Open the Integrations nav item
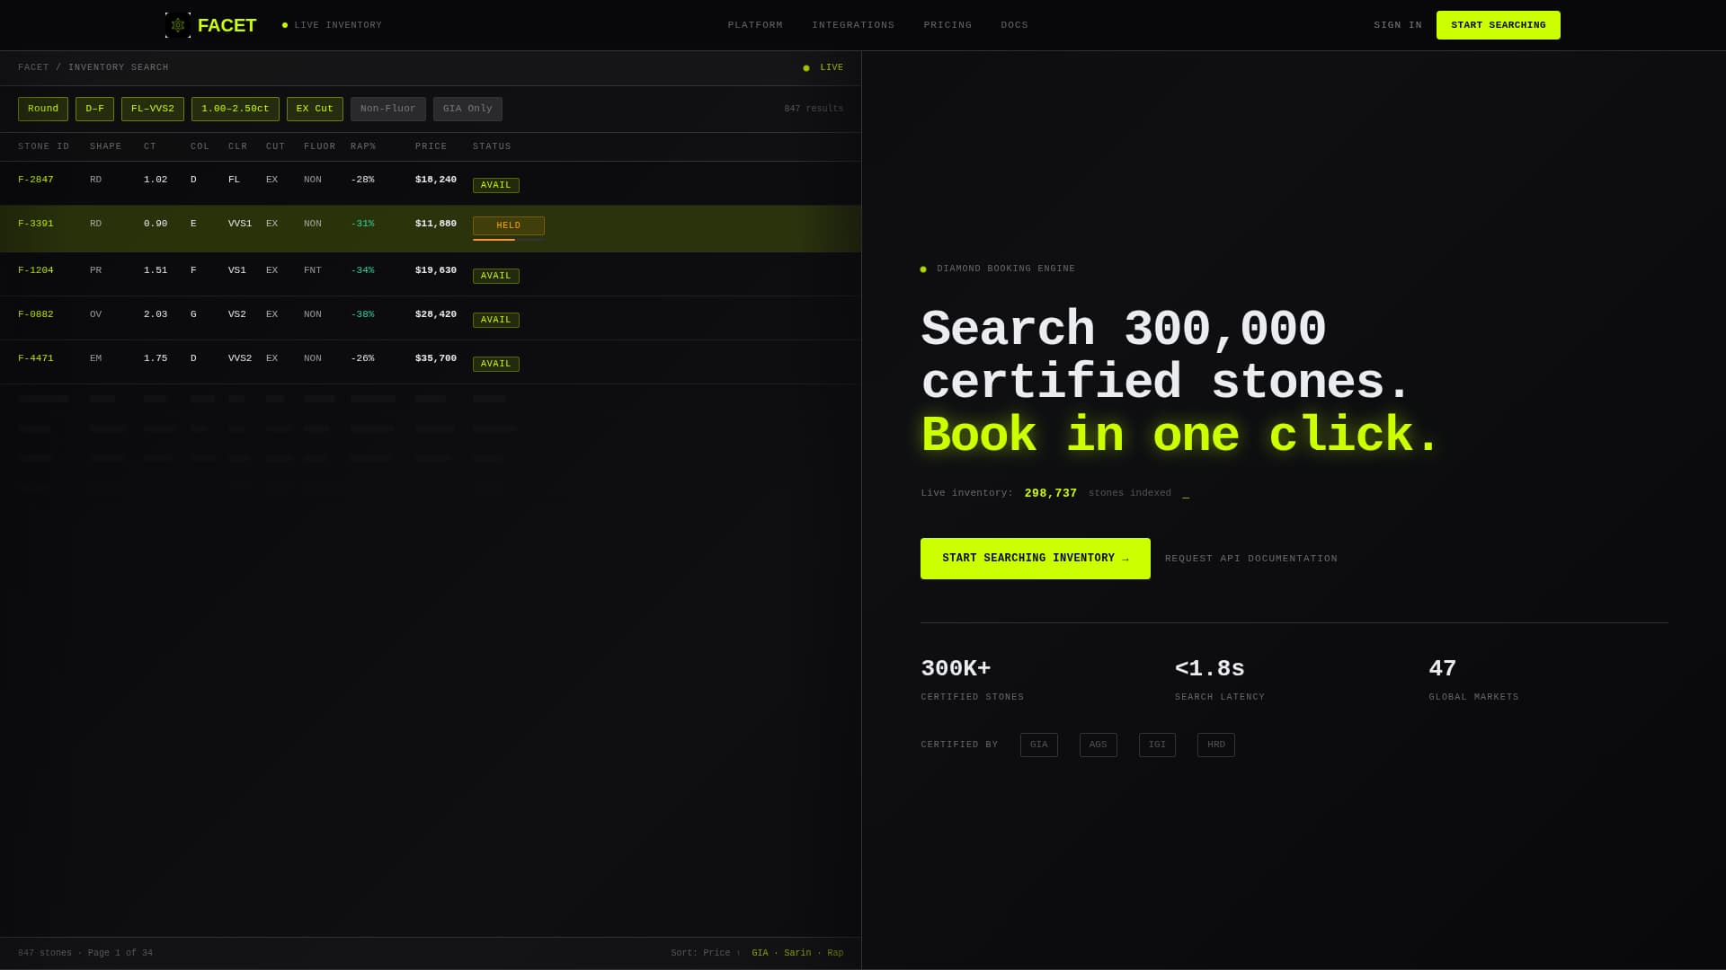 pyautogui.click(x=853, y=25)
